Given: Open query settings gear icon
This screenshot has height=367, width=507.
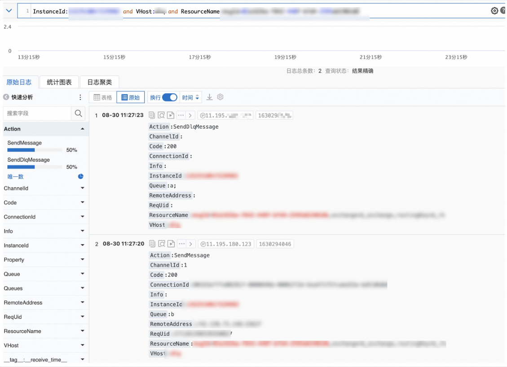Looking at the screenshot, I should coord(494,11).
